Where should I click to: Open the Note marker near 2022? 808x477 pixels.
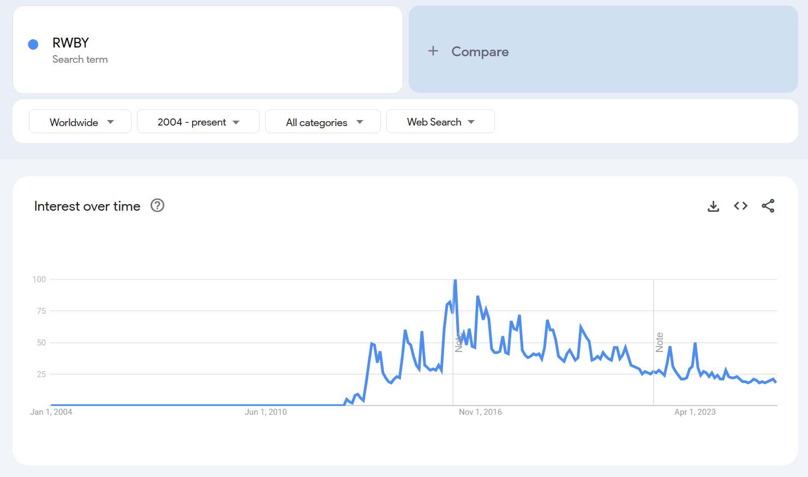(x=659, y=342)
